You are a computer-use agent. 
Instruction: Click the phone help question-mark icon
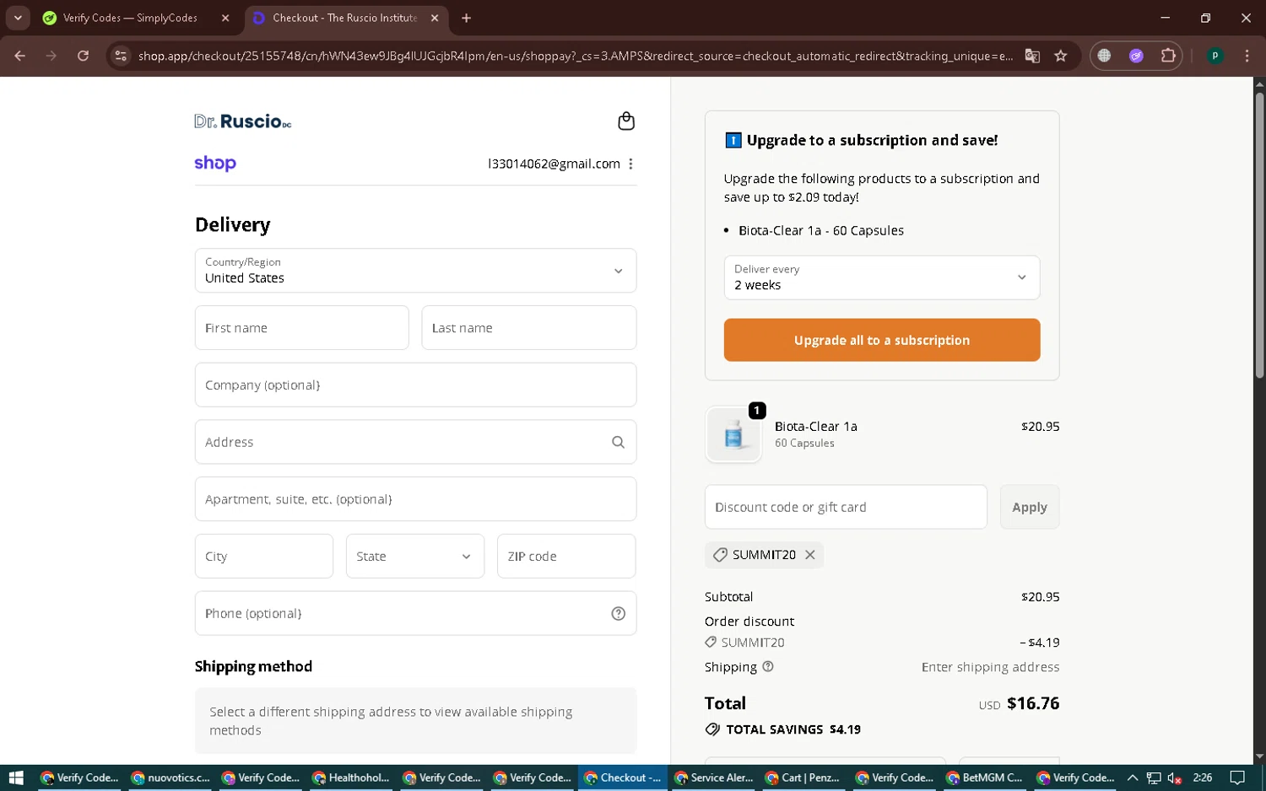tap(618, 613)
